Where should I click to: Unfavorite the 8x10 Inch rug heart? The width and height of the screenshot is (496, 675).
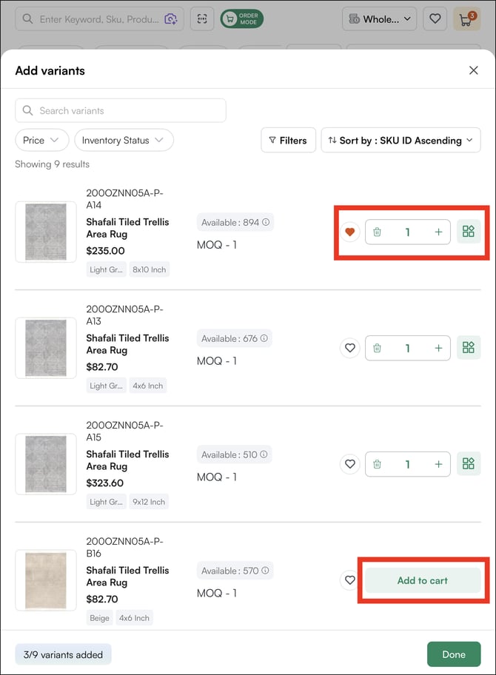pyautogui.click(x=350, y=232)
